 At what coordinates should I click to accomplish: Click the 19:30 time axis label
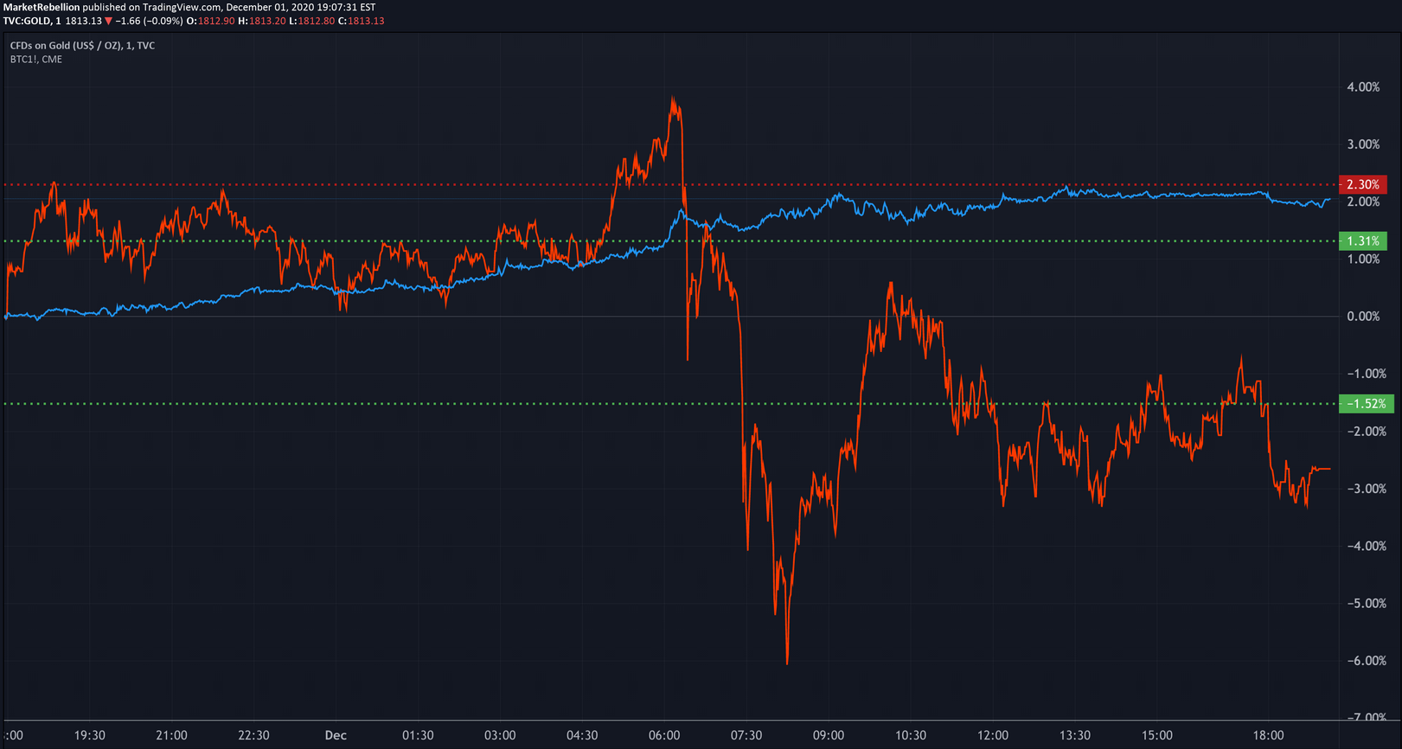point(90,735)
